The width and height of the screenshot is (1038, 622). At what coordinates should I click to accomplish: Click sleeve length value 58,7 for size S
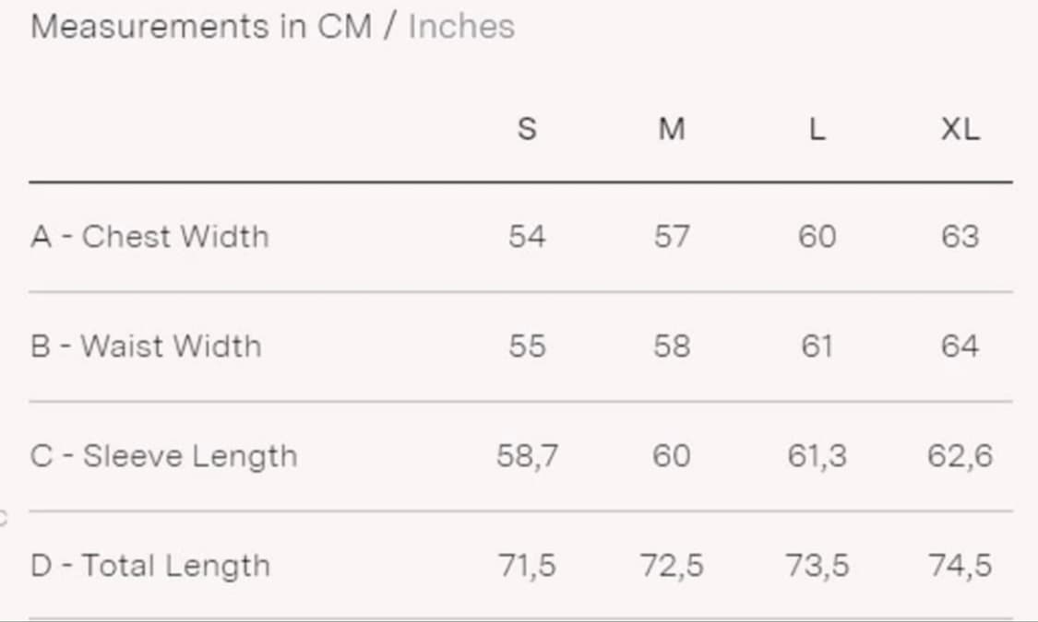(x=527, y=456)
